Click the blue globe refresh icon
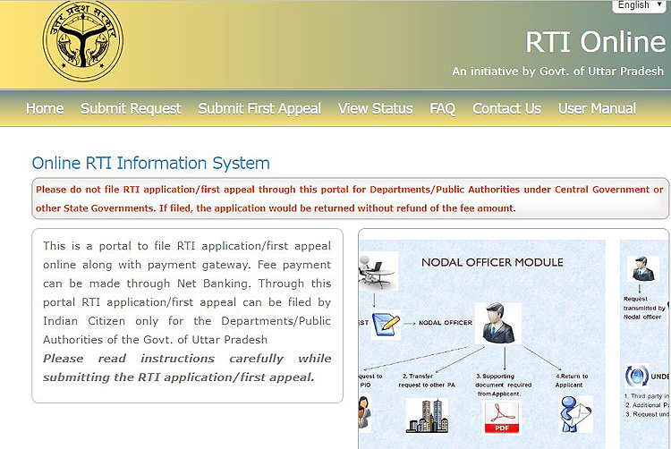Viewport: 671px width, 449px height. [x=637, y=376]
